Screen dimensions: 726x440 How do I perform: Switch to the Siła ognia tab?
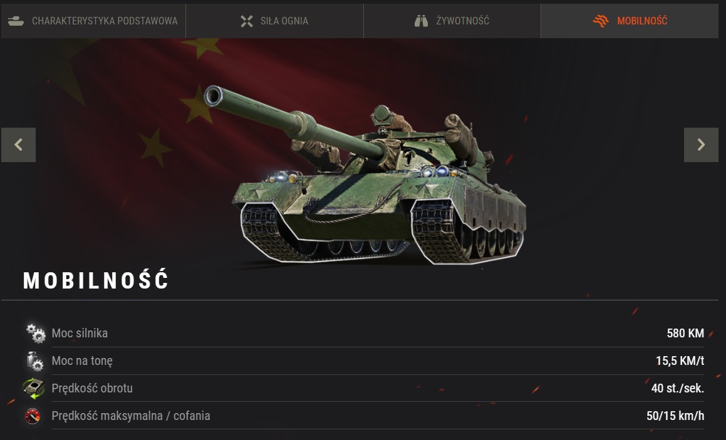(x=274, y=21)
